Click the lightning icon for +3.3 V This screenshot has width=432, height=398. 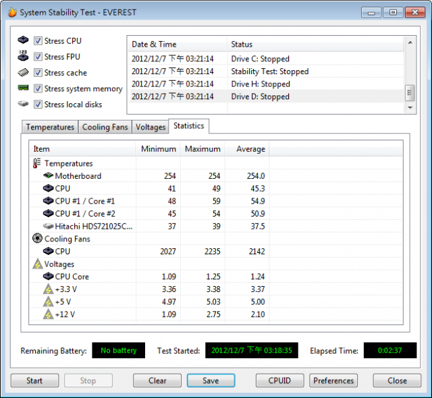48,289
